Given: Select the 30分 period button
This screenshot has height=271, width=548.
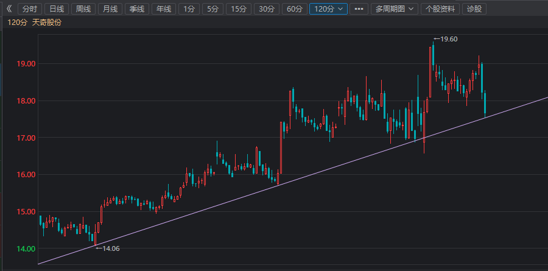Looking at the screenshot, I should click(267, 9).
